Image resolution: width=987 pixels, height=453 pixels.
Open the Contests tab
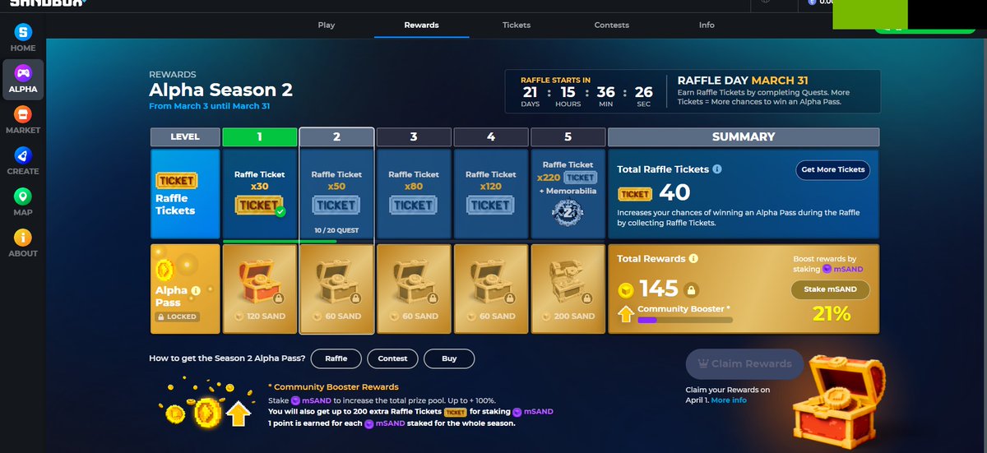click(x=612, y=25)
